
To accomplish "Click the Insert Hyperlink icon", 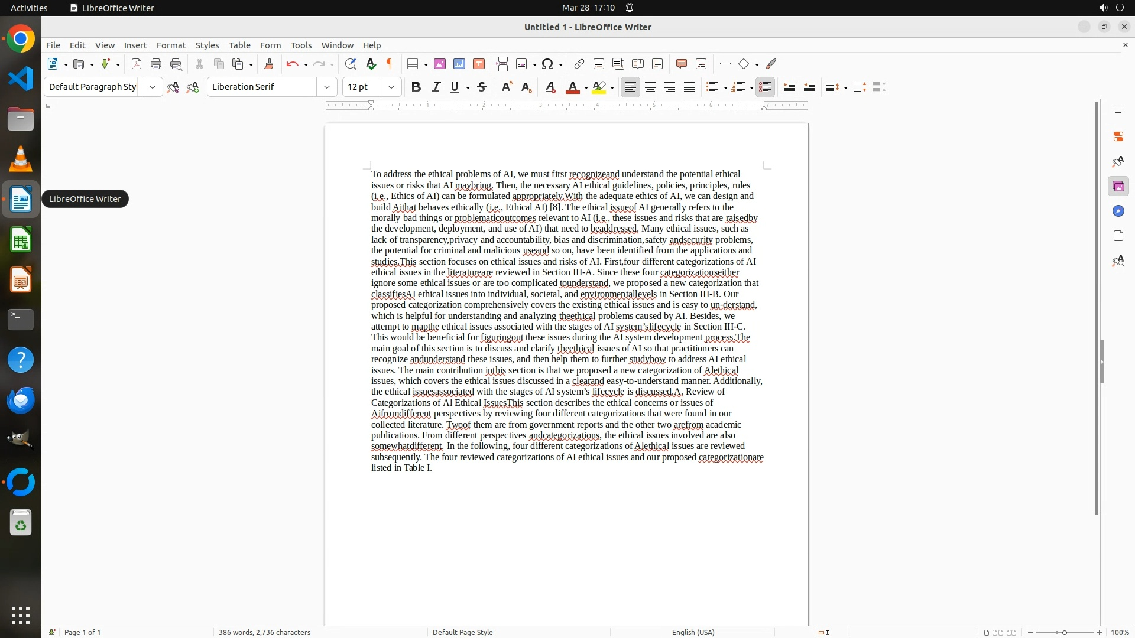I will pos(579,64).
